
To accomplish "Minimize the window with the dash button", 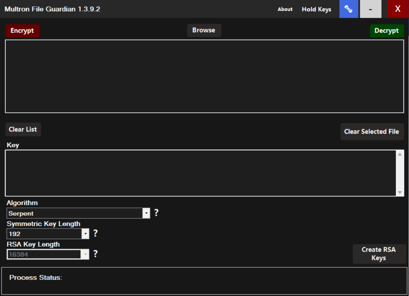I will tap(371, 9).
